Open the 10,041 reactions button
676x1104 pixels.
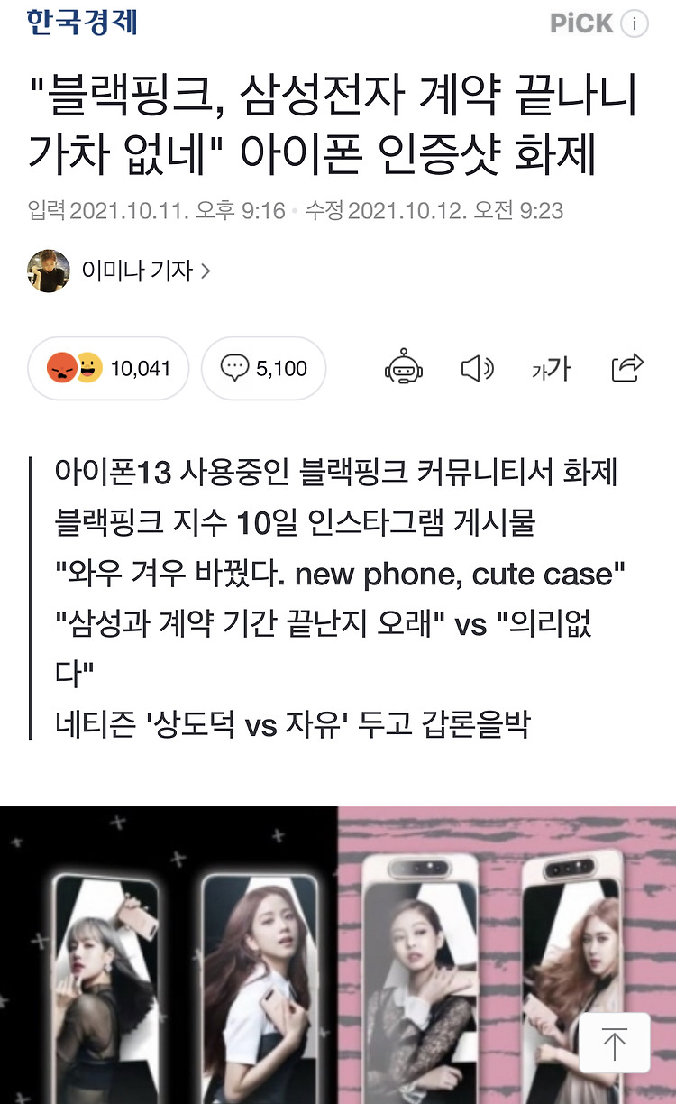pos(108,368)
